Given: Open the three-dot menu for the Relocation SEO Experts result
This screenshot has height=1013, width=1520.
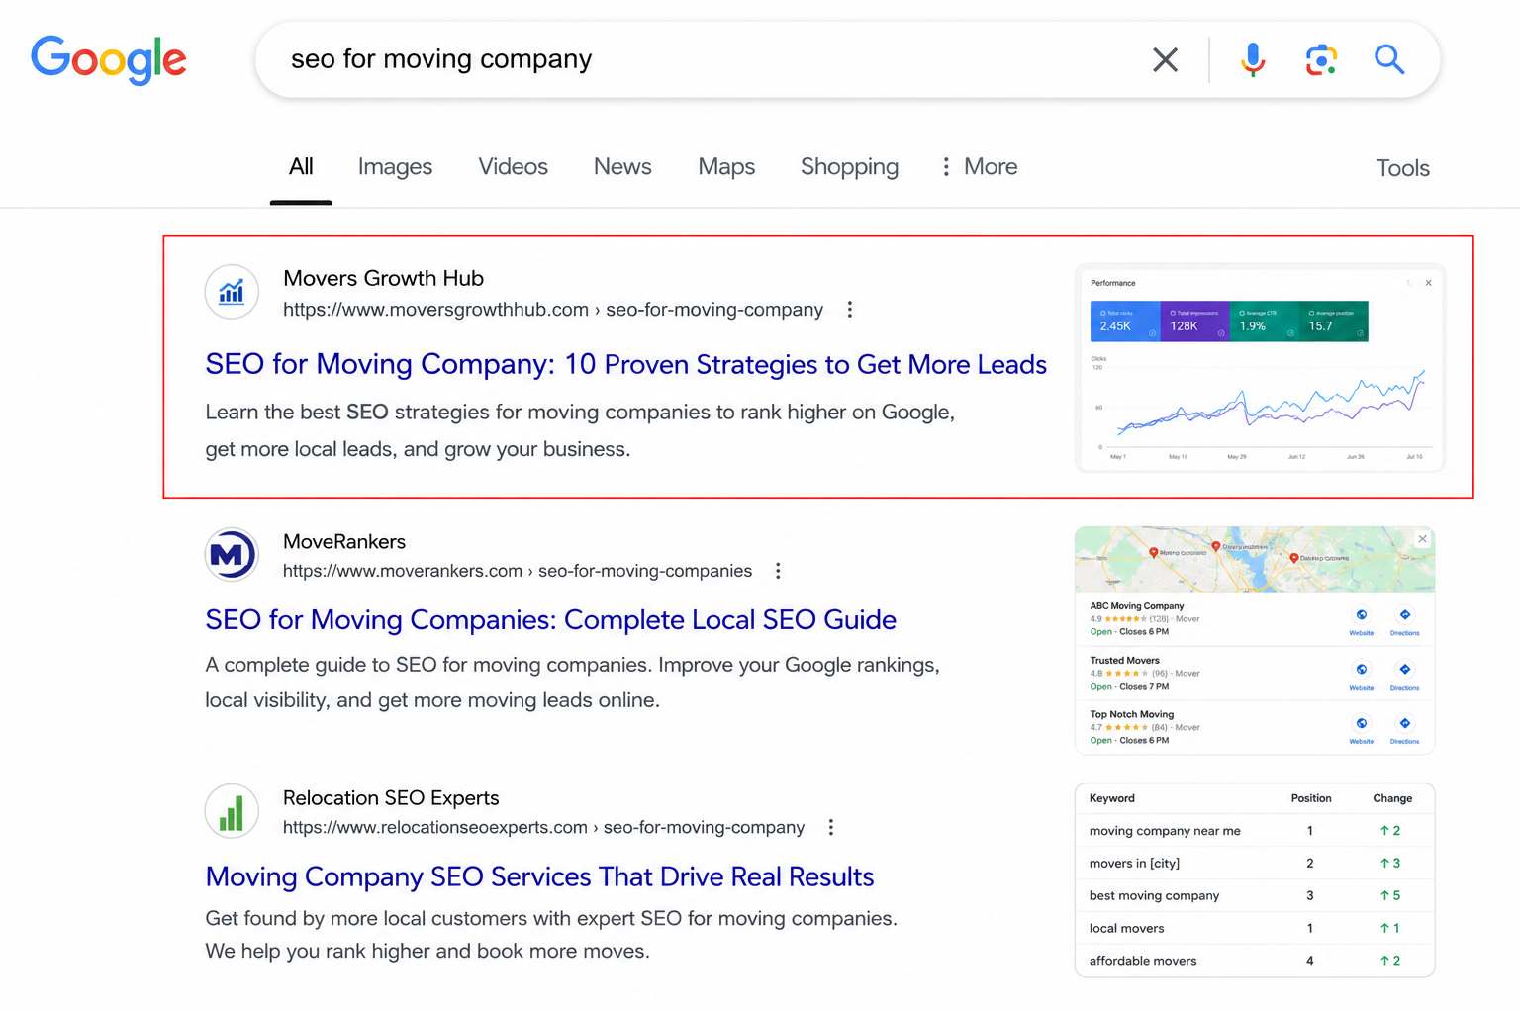Looking at the screenshot, I should point(830,827).
